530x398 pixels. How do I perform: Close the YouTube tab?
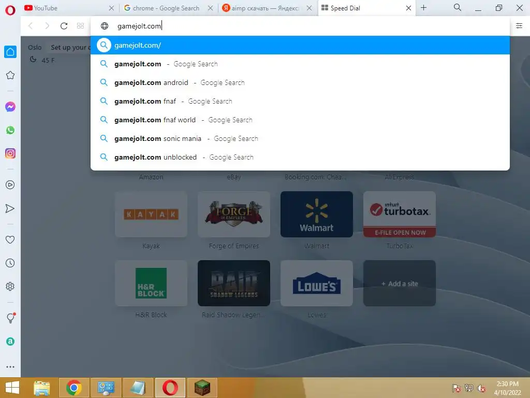(112, 8)
